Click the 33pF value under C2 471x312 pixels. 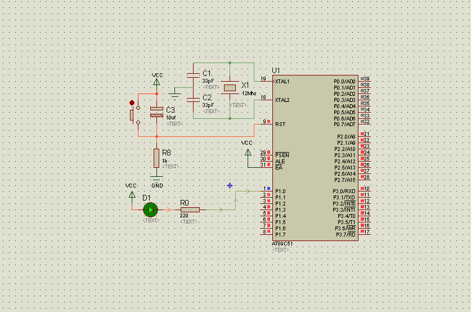click(x=208, y=105)
